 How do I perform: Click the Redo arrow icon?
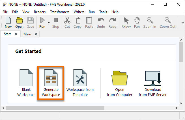click(112, 23)
